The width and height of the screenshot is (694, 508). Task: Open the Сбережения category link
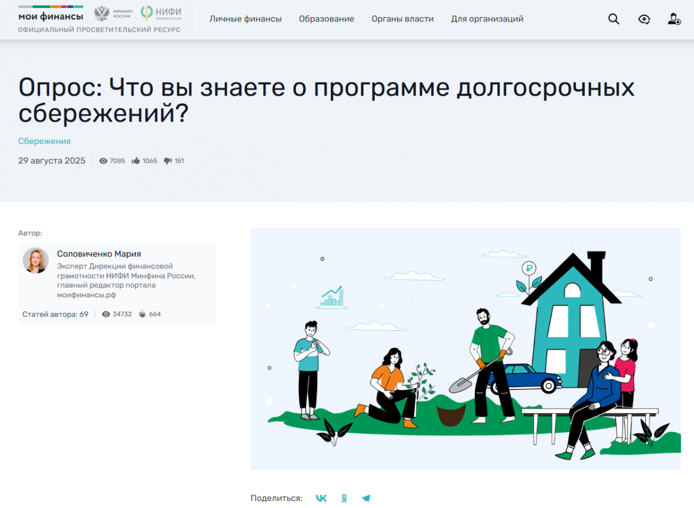click(x=45, y=141)
